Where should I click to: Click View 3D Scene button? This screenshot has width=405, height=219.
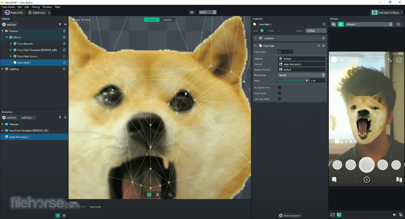tap(81, 20)
